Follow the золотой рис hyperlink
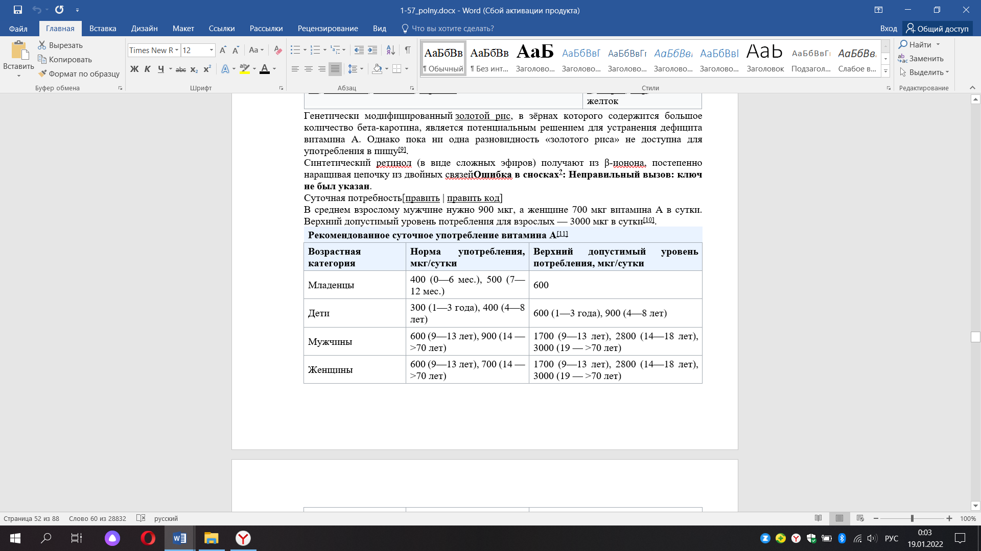Viewport: 981px width, 551px height. point(483,116)
